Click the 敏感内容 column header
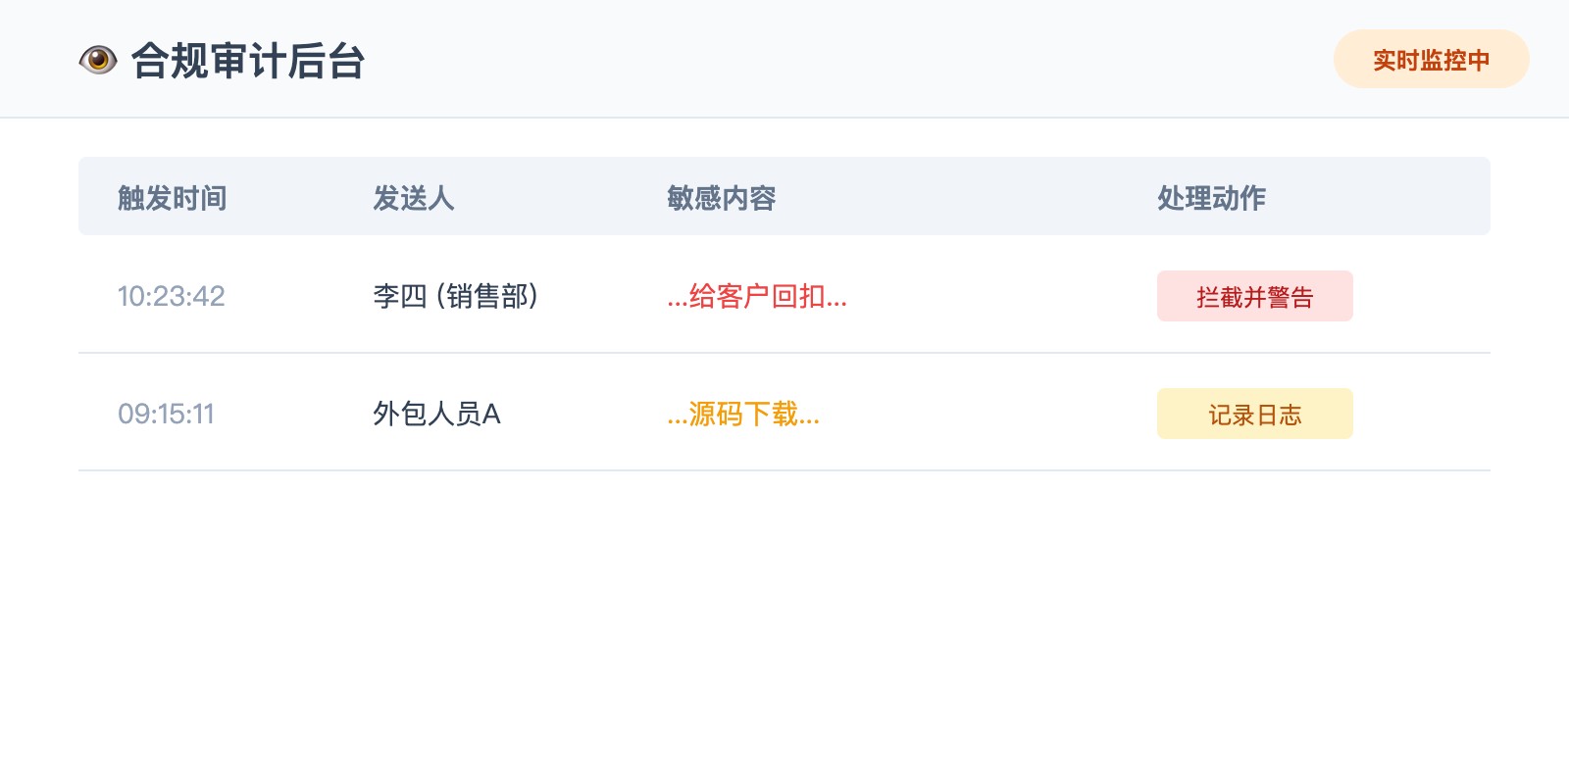1569x784 pixels. point(721,198)
